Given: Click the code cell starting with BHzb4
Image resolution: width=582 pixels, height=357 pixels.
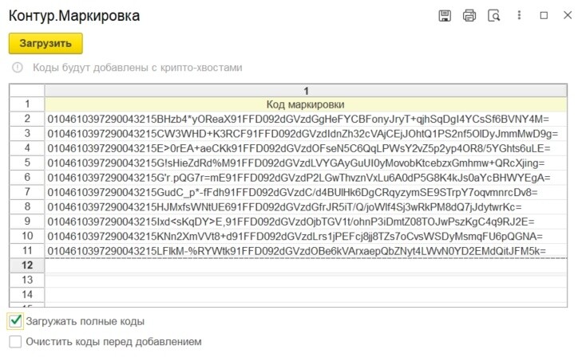Looking at the screenshot, I should pos(306,119).
